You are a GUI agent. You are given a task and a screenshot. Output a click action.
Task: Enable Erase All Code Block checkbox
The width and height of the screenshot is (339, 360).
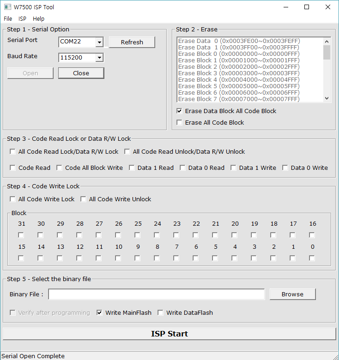179,123
